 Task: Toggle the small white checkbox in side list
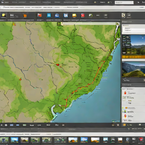coord(124,100)
